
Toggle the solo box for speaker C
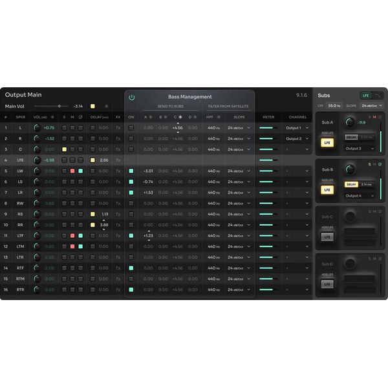[64, 149]
